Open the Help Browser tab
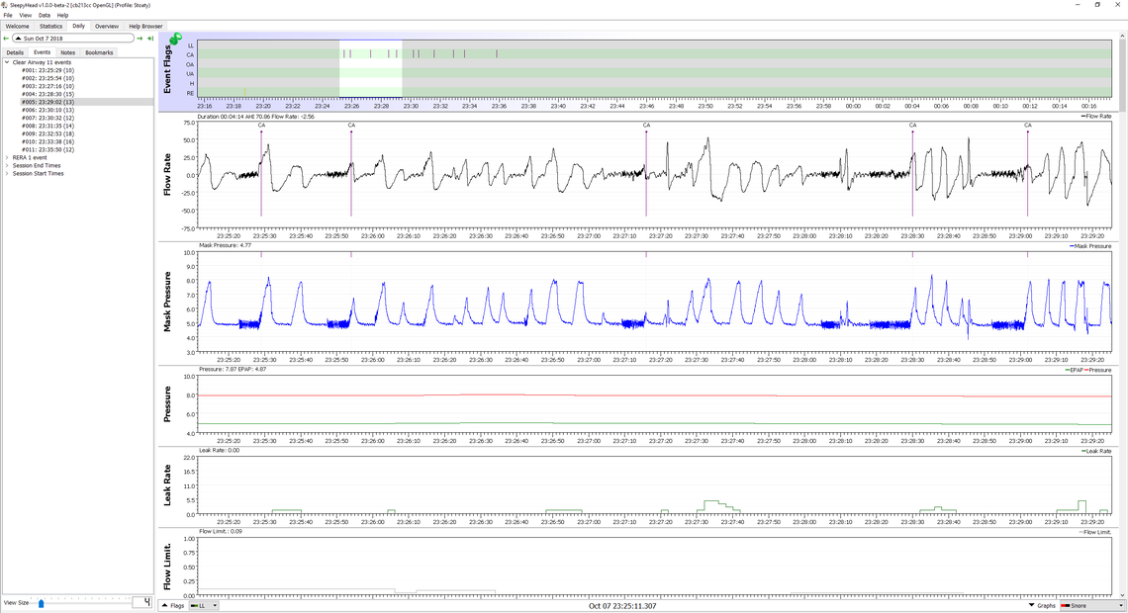This screenshot has height=613, width=1128. click(x=145, y=26)
